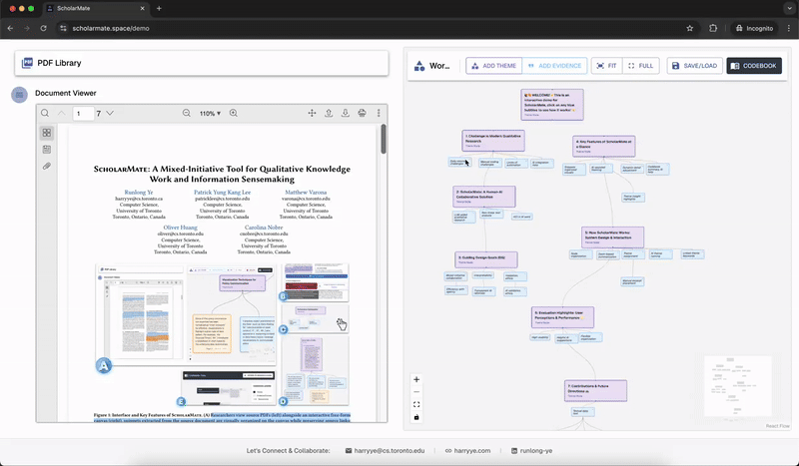Zoom in the PDF document
This screenshot has width=799, height=466.
(x=234, y=114)
